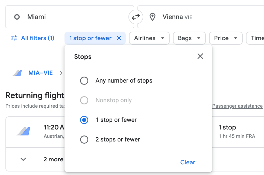Click the Austrian flight airline logo
The image size is (264, 175).
(x=23, y=131)
